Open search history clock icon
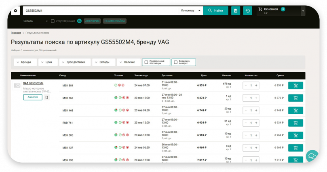The height and width of the screenshot is (172, 327). point(247,11)
